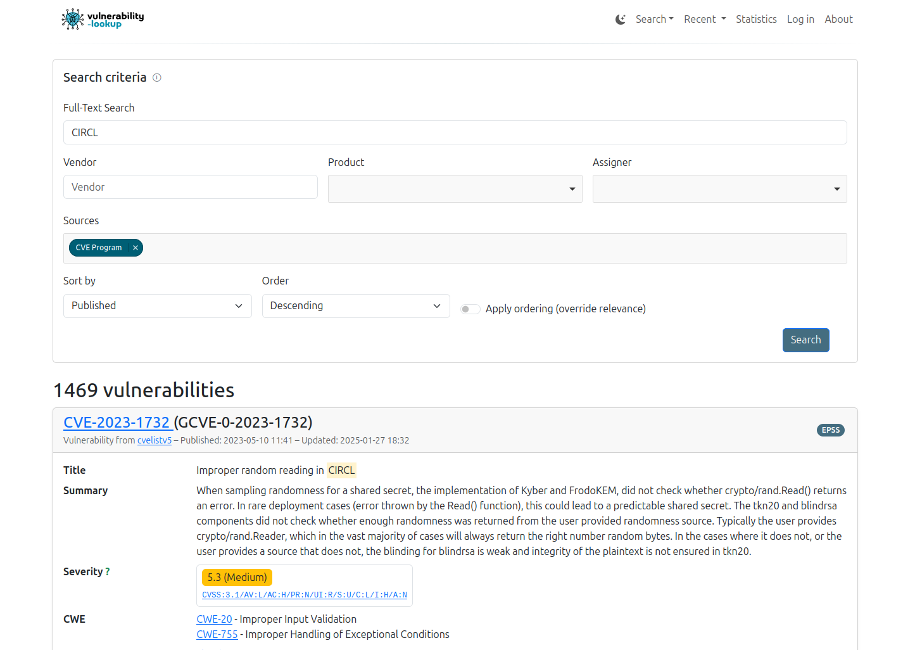Open the Product dropdown
The image size is (915, 650).
click(x=455, y=188)
